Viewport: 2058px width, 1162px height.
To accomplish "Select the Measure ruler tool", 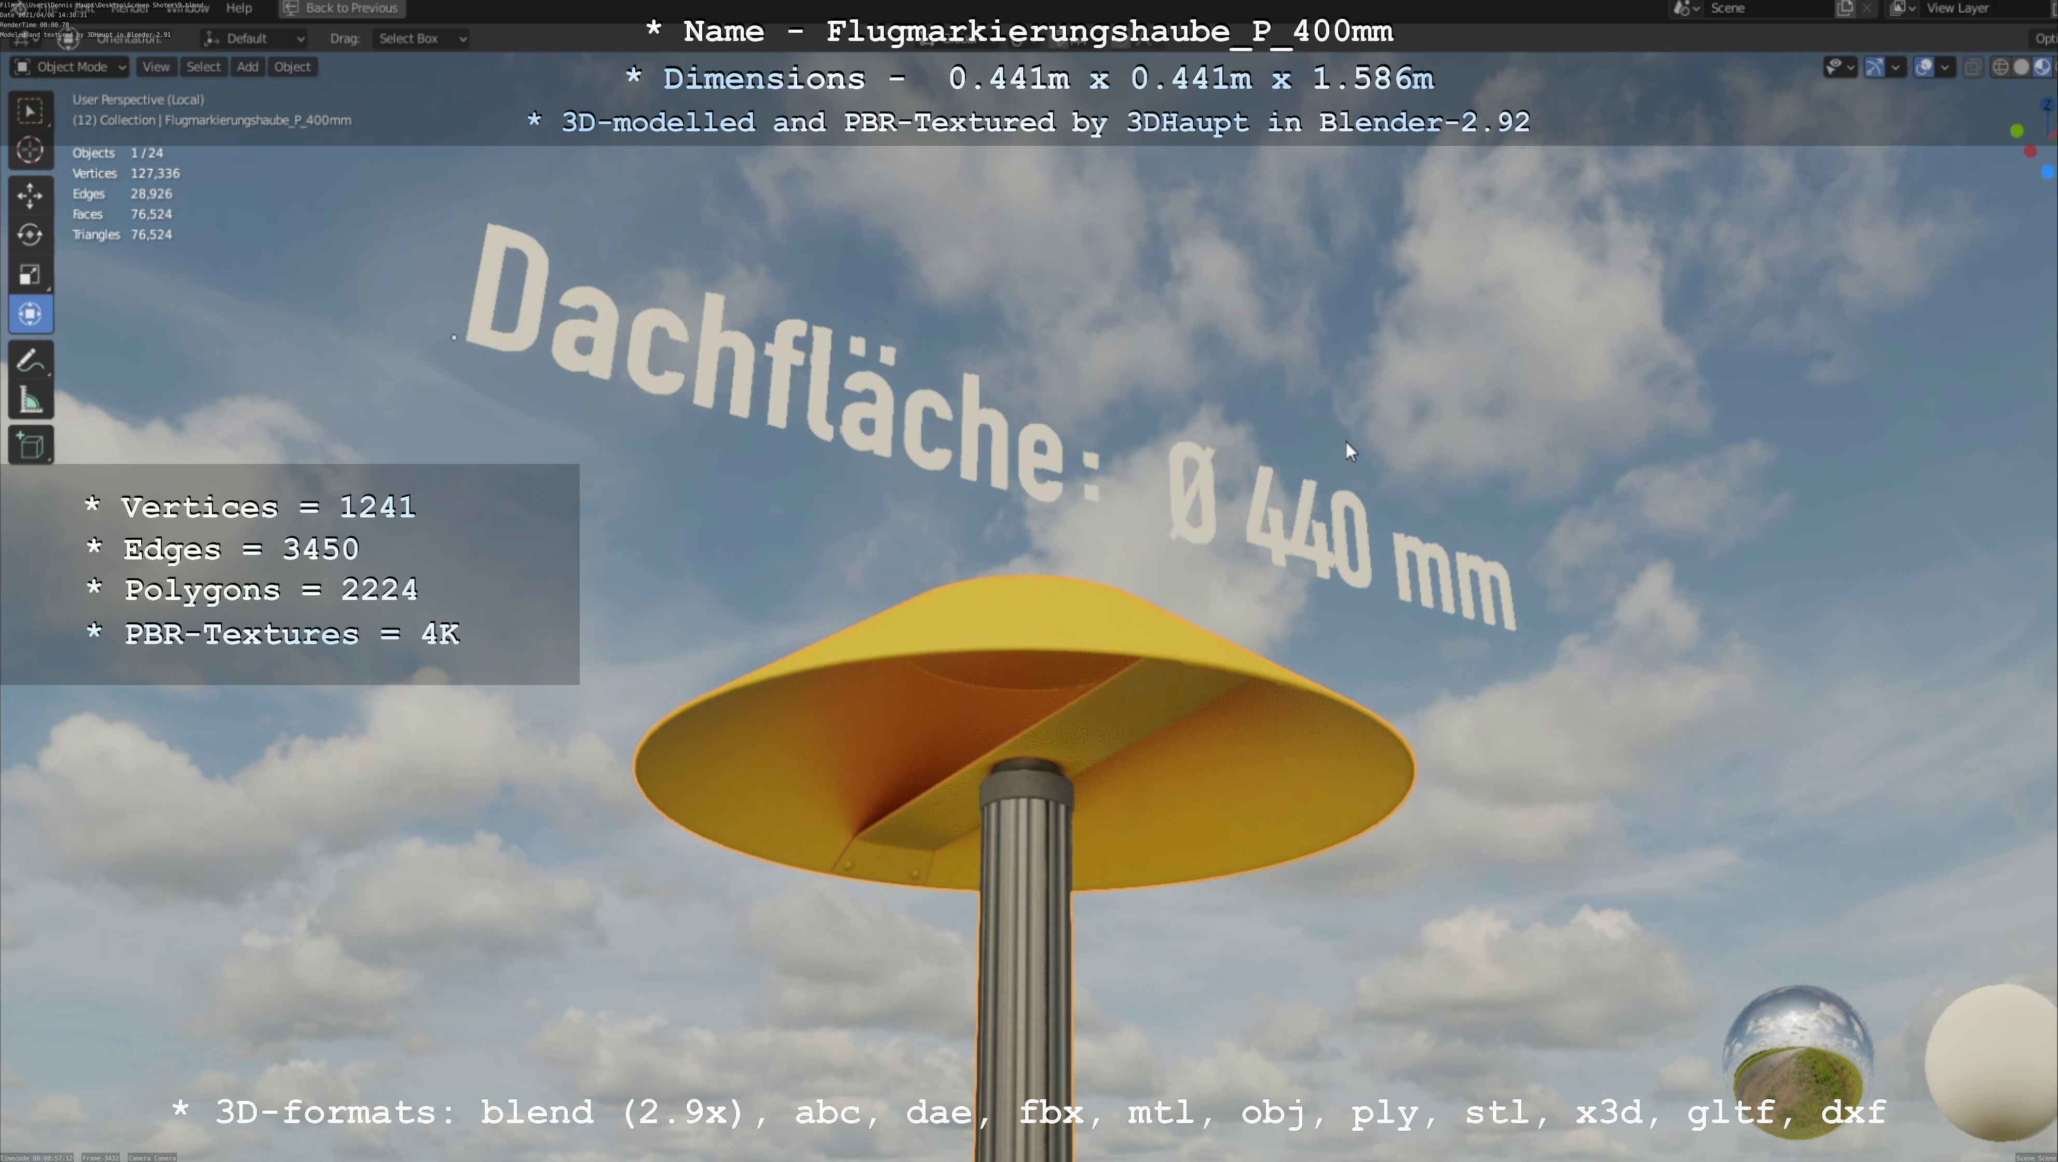I will (30, 400).
